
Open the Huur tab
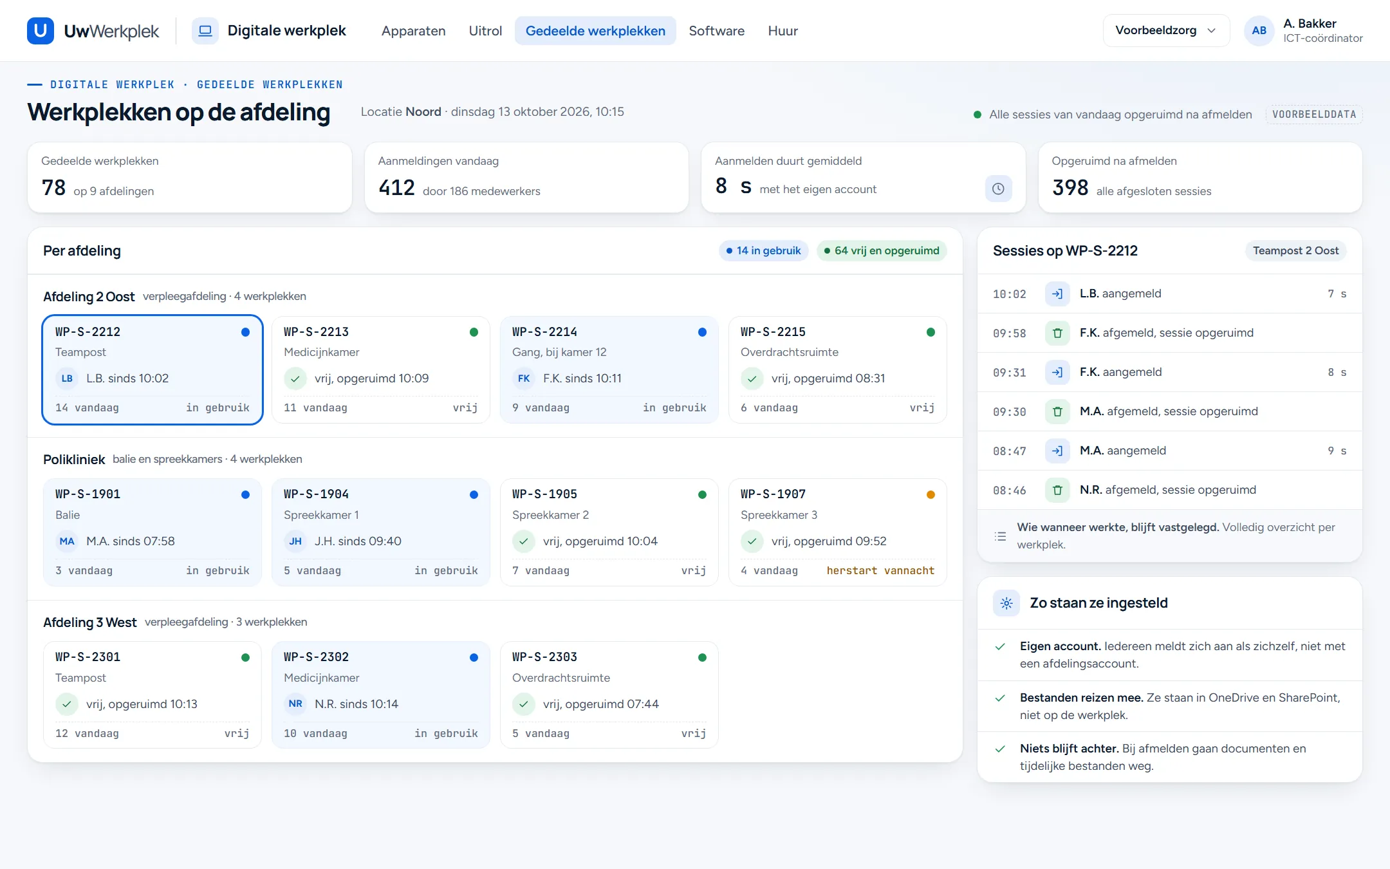coord(783,31)
